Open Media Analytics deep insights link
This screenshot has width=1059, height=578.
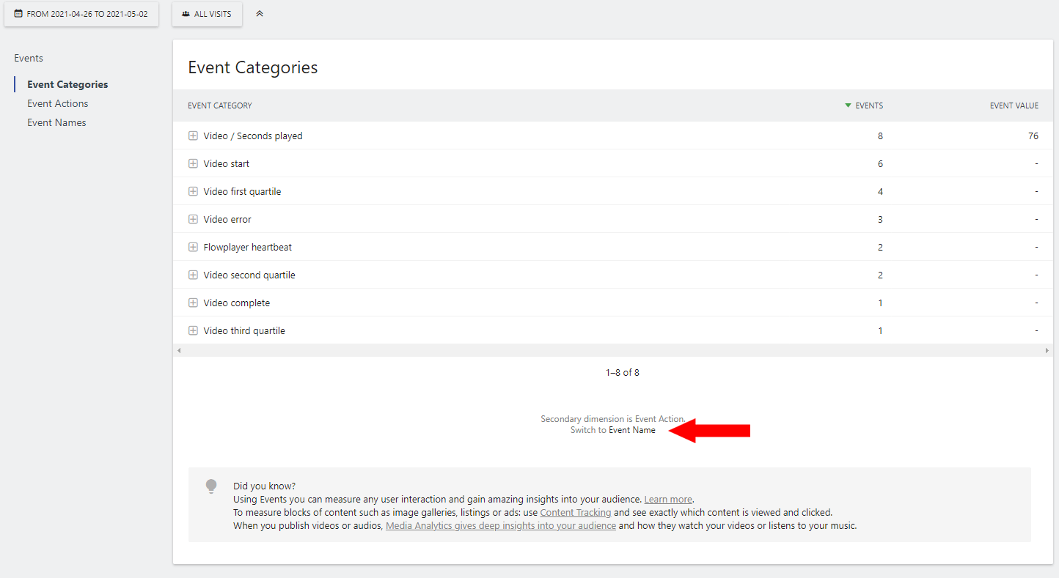[x=501, y=525]
